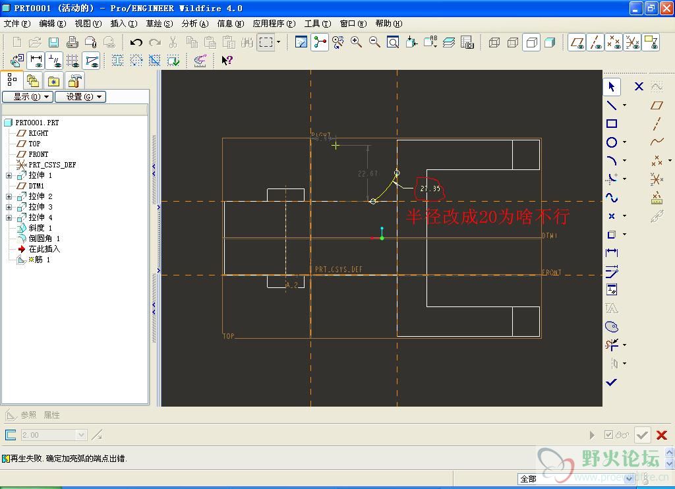675x489 pixels.
Task: Open the 显示 dropdown in model tree
Action: (28, 97)
